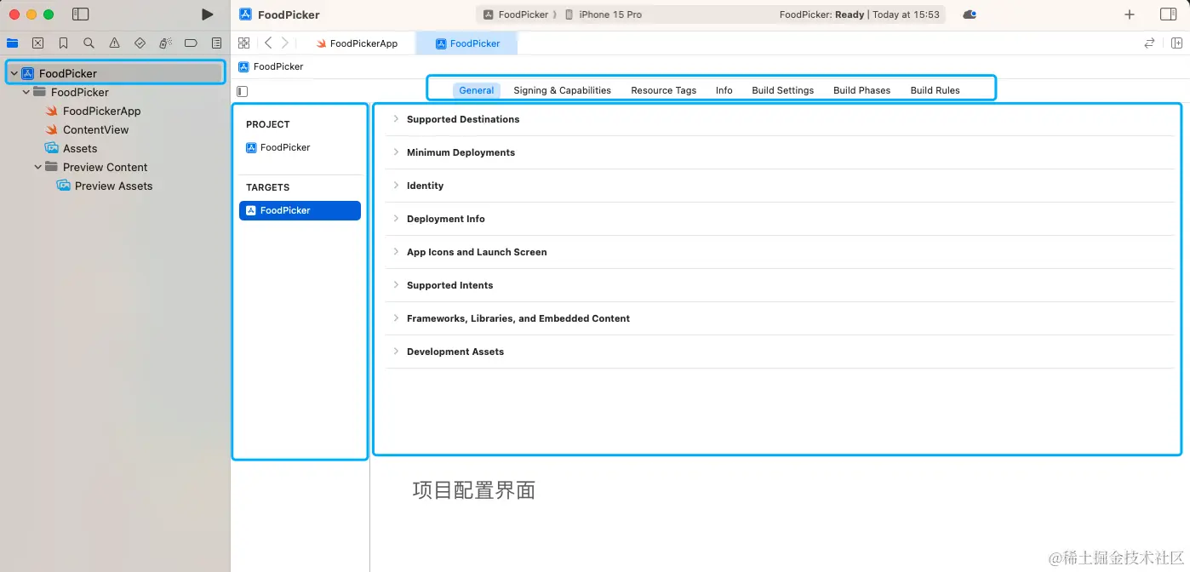Expand Frameworks, Libraries, and Embedded Content
The image size is (1190, 572).
(396, 318)
